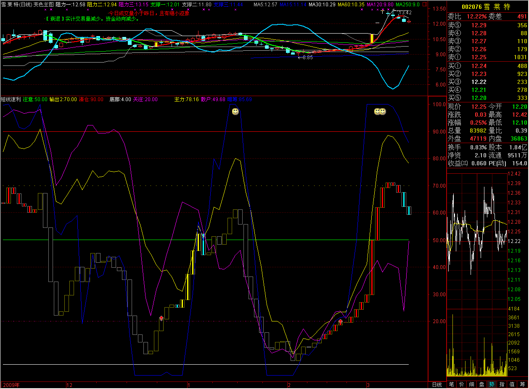Open the 筹 chip distribution tab
This screenshot has width=529, height=389.
click(522, 384)
